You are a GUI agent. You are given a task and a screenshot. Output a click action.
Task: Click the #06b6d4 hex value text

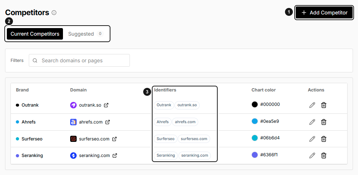tap(270, 138)
